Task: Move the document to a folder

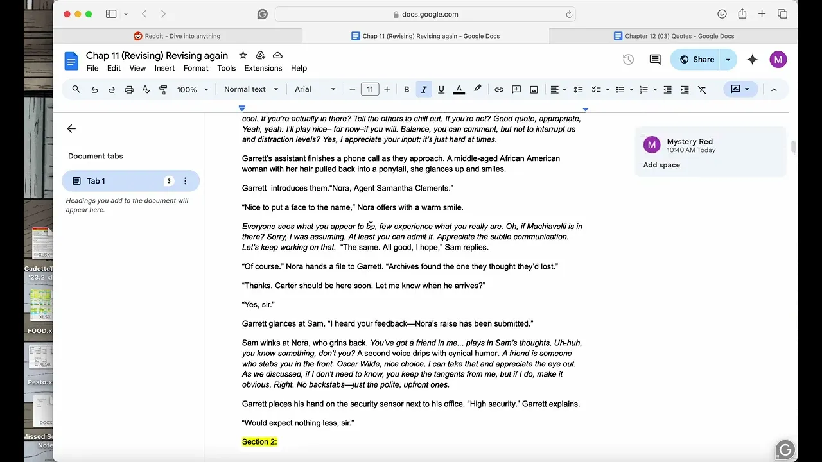Action: click(x=260, y=55)
